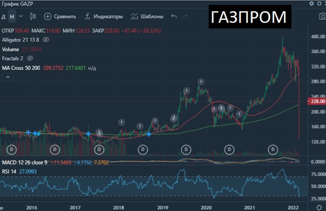Open the timeframe dropdown arrow

(x=21, y=16)
